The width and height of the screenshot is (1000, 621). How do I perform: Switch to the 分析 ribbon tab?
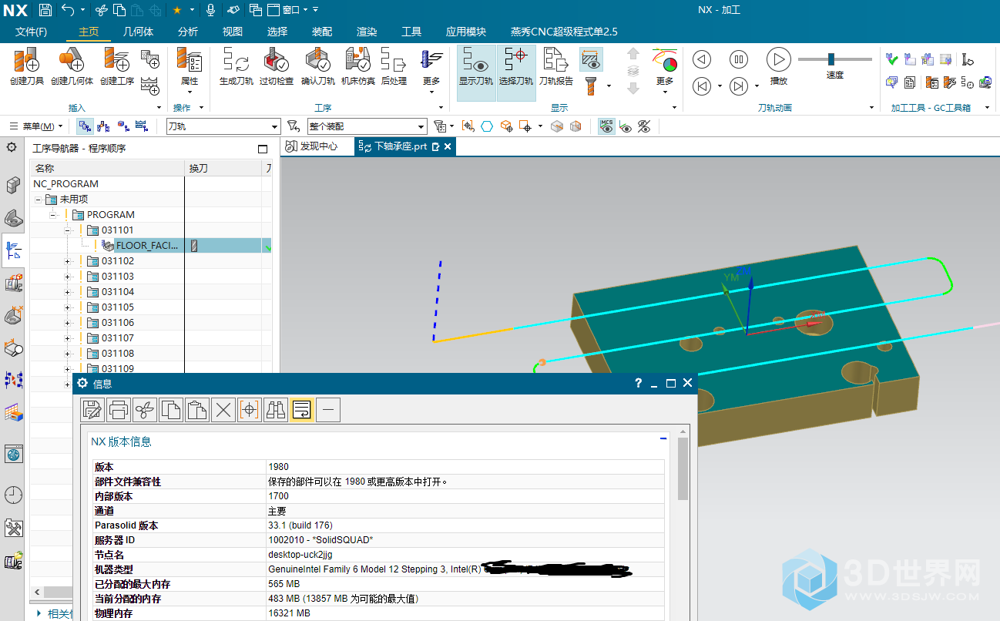coord(188,32)
